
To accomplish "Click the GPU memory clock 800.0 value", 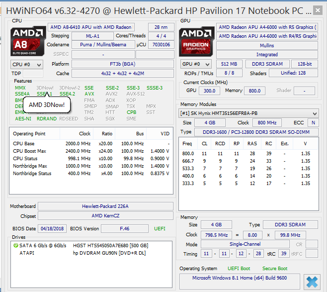I will coord(254,91).
